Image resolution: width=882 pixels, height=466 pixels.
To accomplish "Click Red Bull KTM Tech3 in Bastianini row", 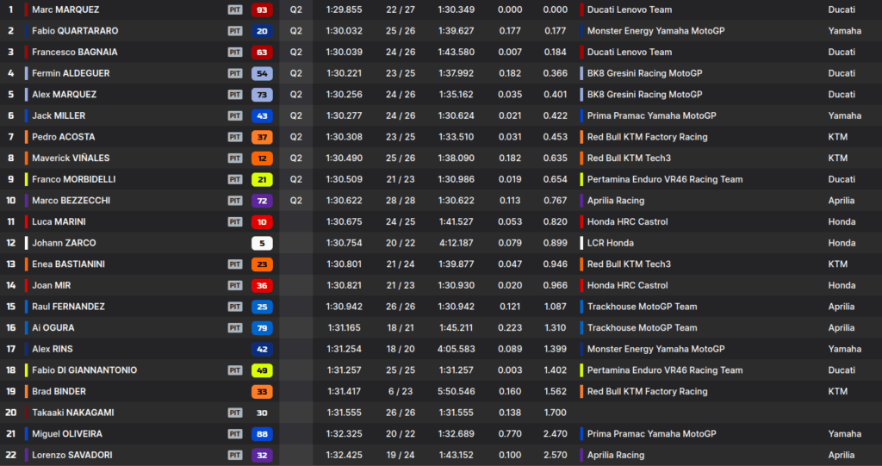I will click(629, 264).
